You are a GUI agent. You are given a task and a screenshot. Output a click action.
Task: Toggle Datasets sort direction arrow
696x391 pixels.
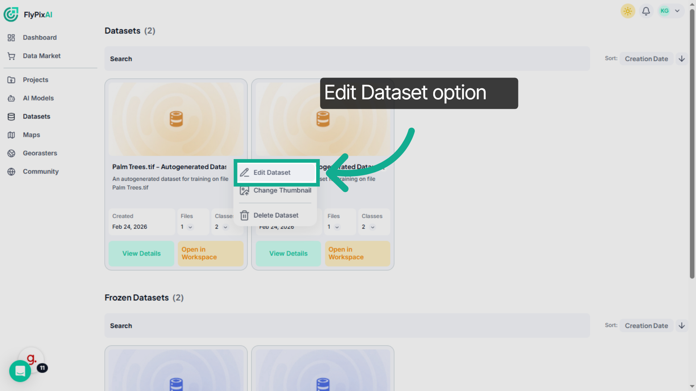[681, 59]
